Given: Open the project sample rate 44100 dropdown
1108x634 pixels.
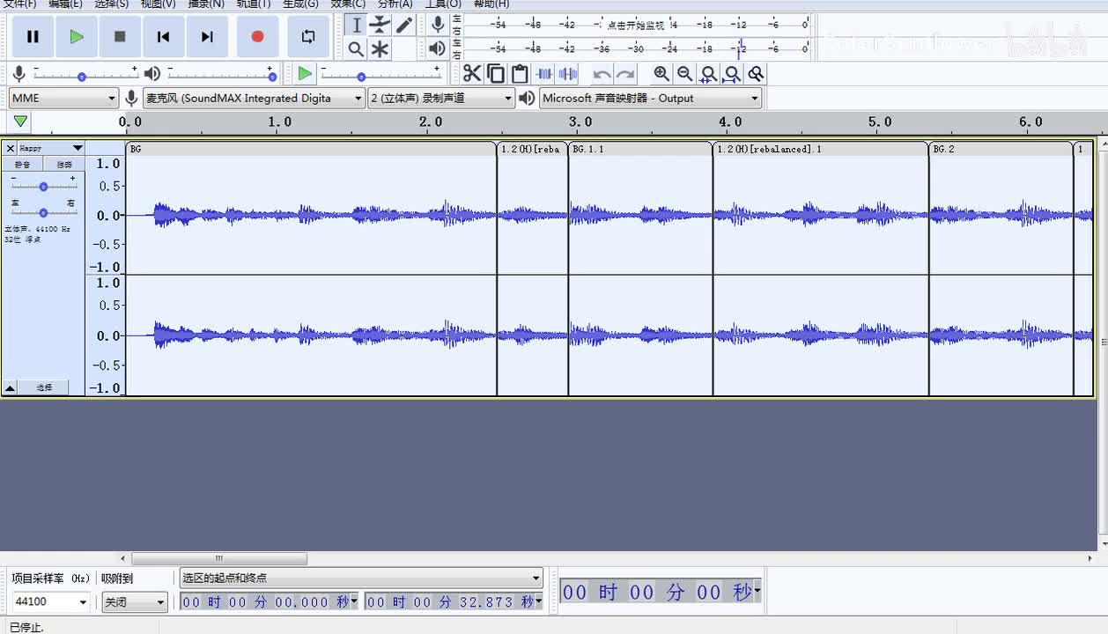Looking at the screenshot, I should 50,601.
